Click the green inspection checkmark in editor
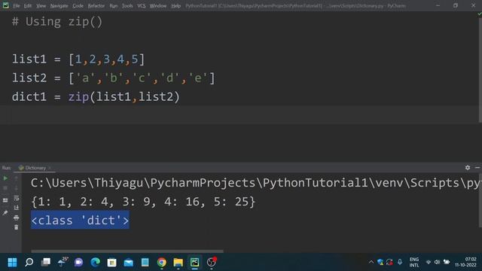This screenshot has height=271, width=482. click(x=479, y=14)
